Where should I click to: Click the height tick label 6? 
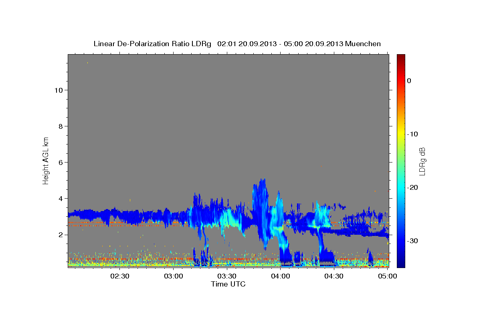coord(61,162)
